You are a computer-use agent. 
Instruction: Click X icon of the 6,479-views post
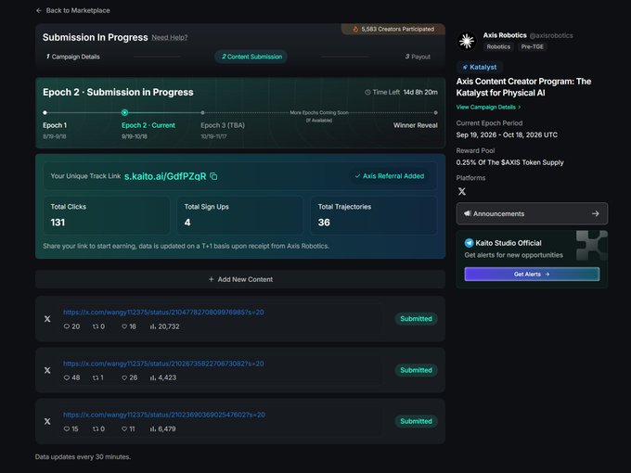point(47,421)
